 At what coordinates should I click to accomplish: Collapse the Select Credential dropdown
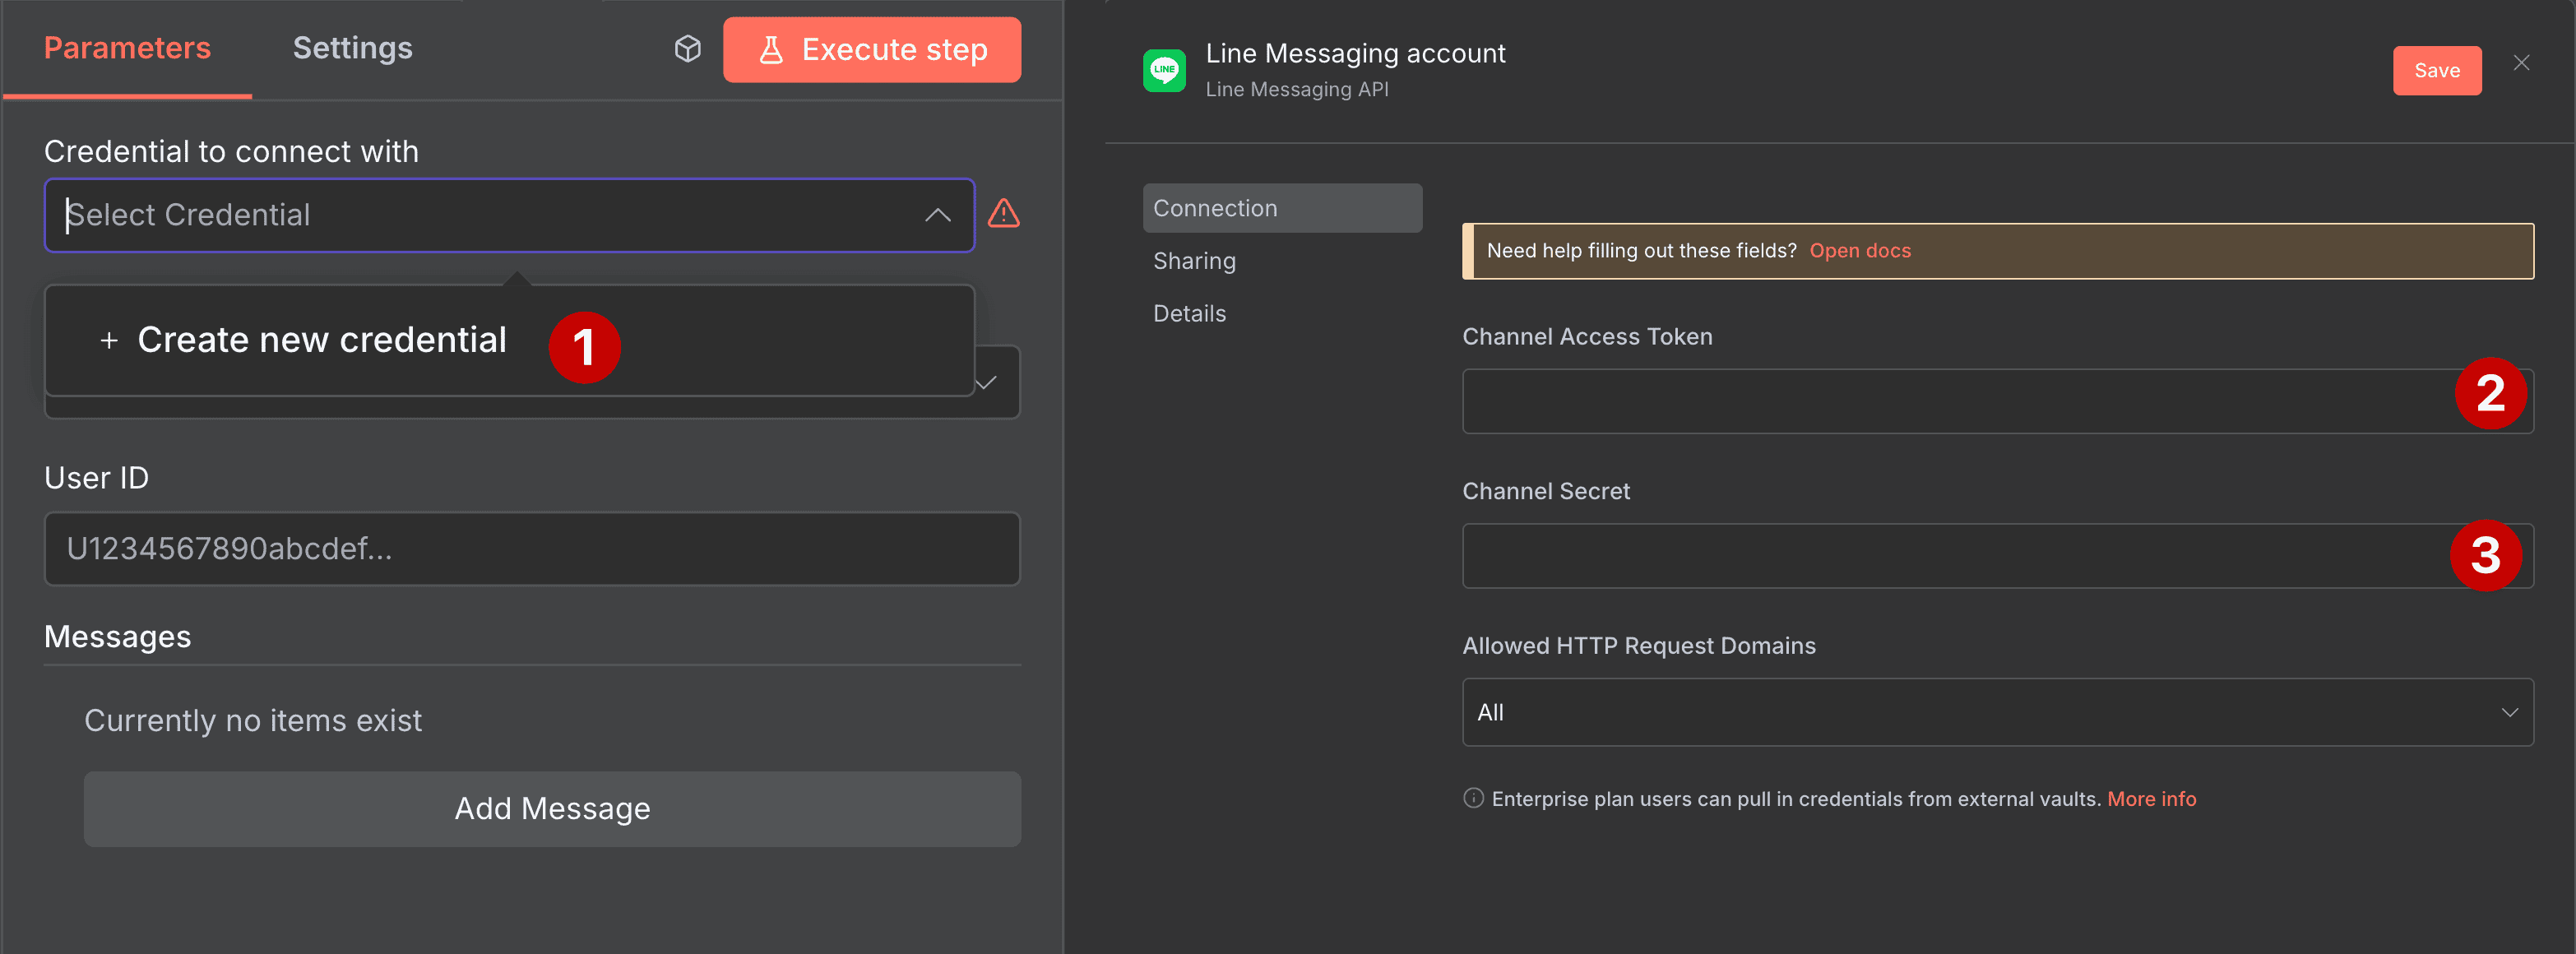[x=938, y=215]
